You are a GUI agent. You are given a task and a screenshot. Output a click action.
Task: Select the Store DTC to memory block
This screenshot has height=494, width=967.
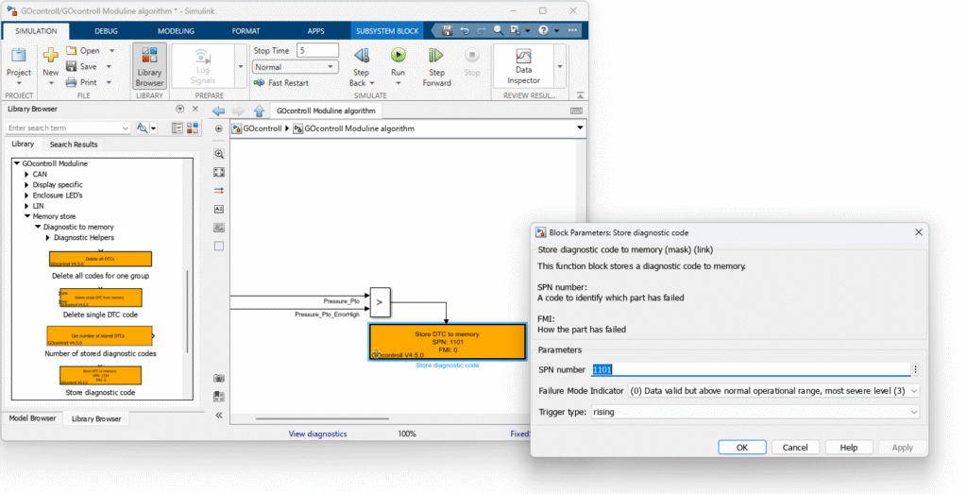pos(447,342)
